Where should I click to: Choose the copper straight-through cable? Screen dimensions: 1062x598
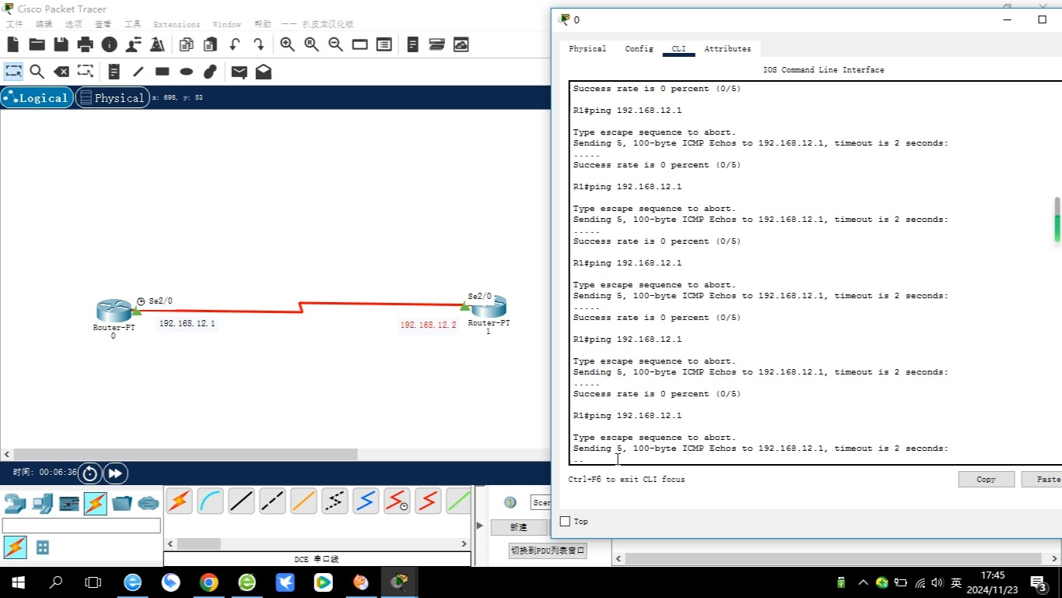point(241,501)
